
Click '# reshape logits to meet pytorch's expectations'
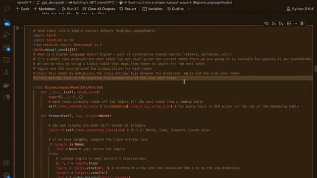click(x=101, y=159)
